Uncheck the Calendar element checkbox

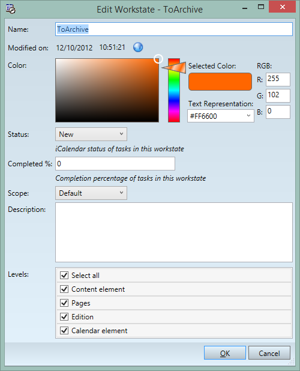pos(64,331)
